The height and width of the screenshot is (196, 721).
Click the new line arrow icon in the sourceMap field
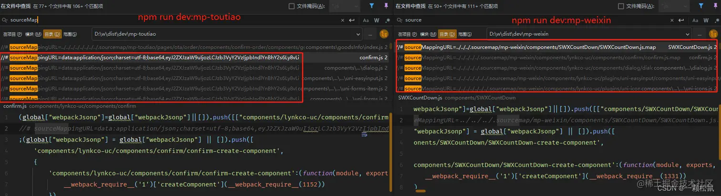click(x=351, y=21)
